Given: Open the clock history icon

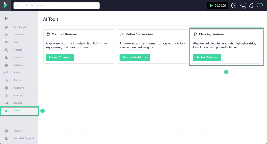Looking at the screenshot, I should tap(234, 5).
